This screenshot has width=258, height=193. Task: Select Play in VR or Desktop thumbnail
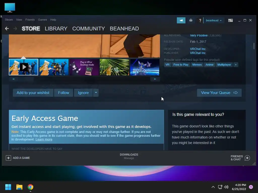coord(84,67)
